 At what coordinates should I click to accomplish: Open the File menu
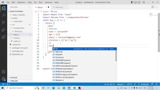[8, 2]
